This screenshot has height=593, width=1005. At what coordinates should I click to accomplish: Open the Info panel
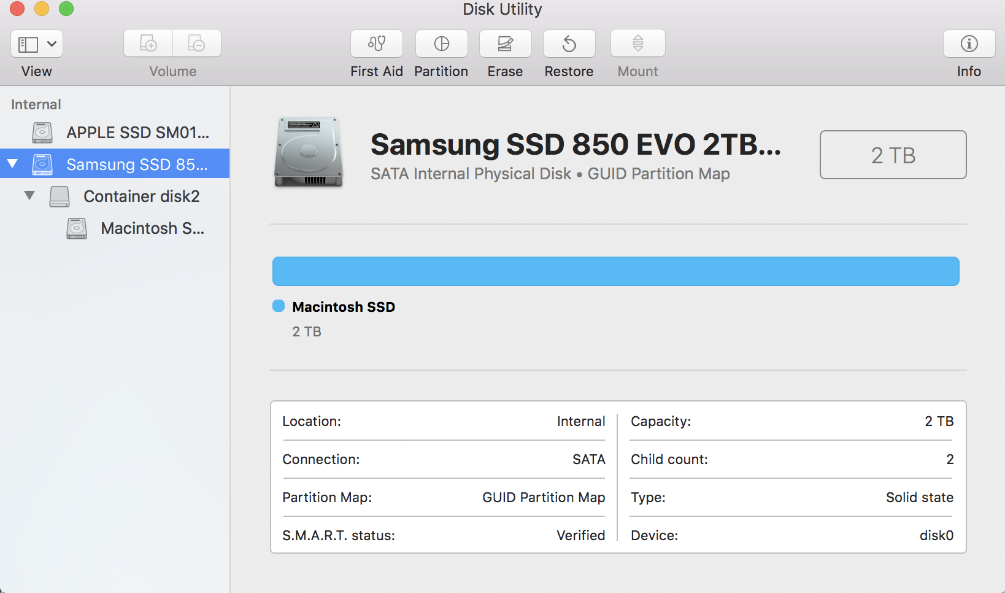pos(969,44)
